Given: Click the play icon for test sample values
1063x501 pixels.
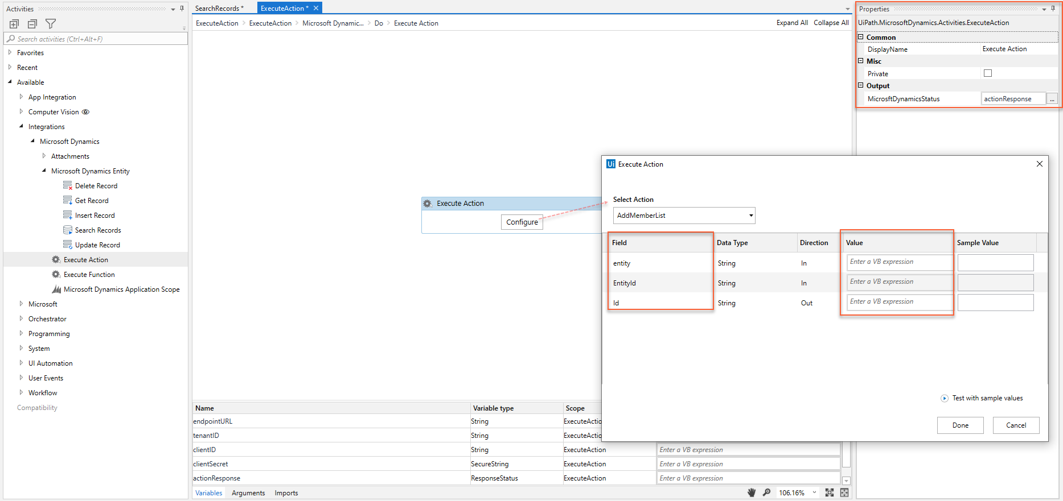Looking at the screenshot, I should tap(945, 398).
